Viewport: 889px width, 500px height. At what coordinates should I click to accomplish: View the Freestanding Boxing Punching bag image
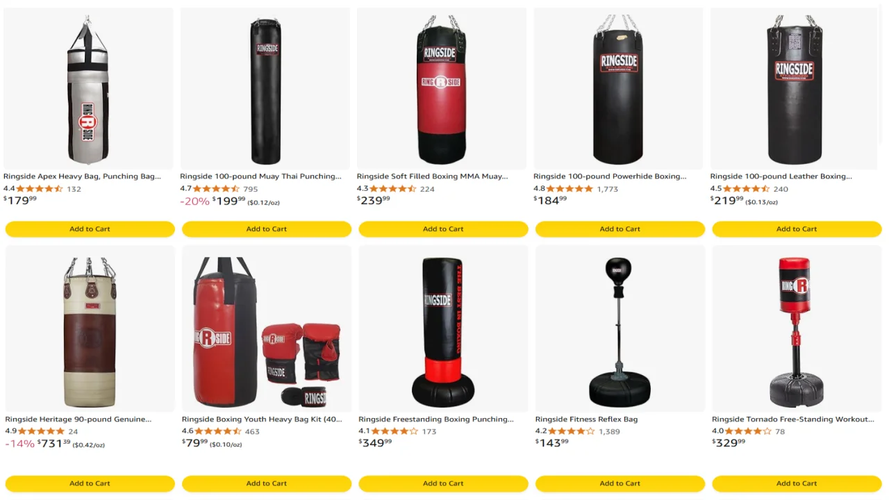pos(443,328)
